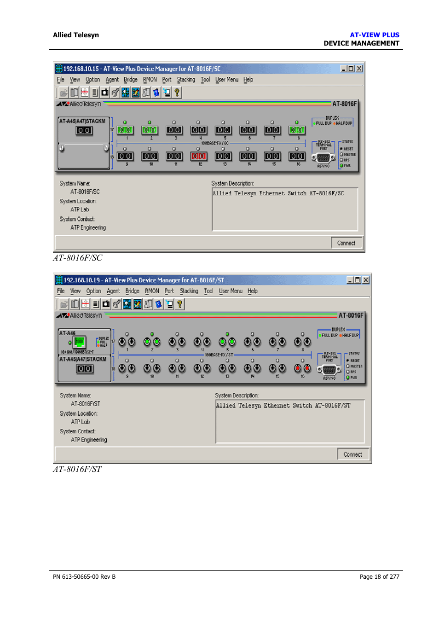Click the wrench tool icon in AT-8016F/ST toolbar
The image size is (439, 622).
pyautogui.click(x=116, y=304)
